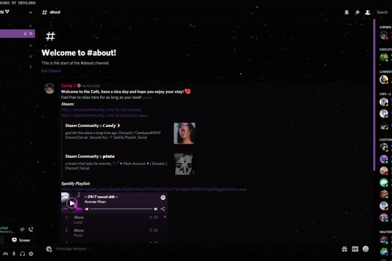392x261 pixels.
Task: Select the highlighted purple channel row
Action: point(17,33)
